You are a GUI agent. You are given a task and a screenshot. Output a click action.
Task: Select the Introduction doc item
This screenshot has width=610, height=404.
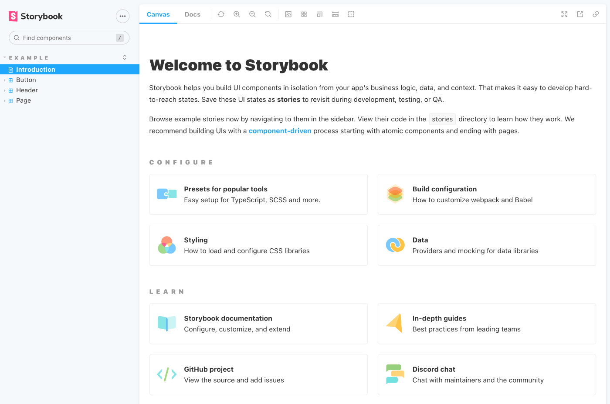point(70,70)
